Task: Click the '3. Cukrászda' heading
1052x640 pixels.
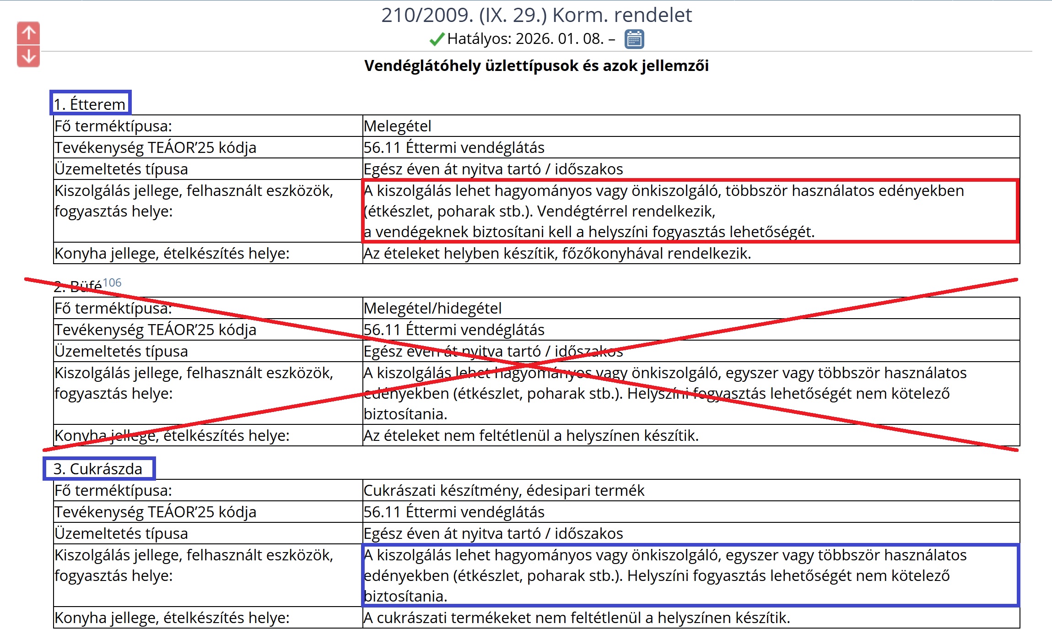Action: pyautogui.click(x=98, y=469)
